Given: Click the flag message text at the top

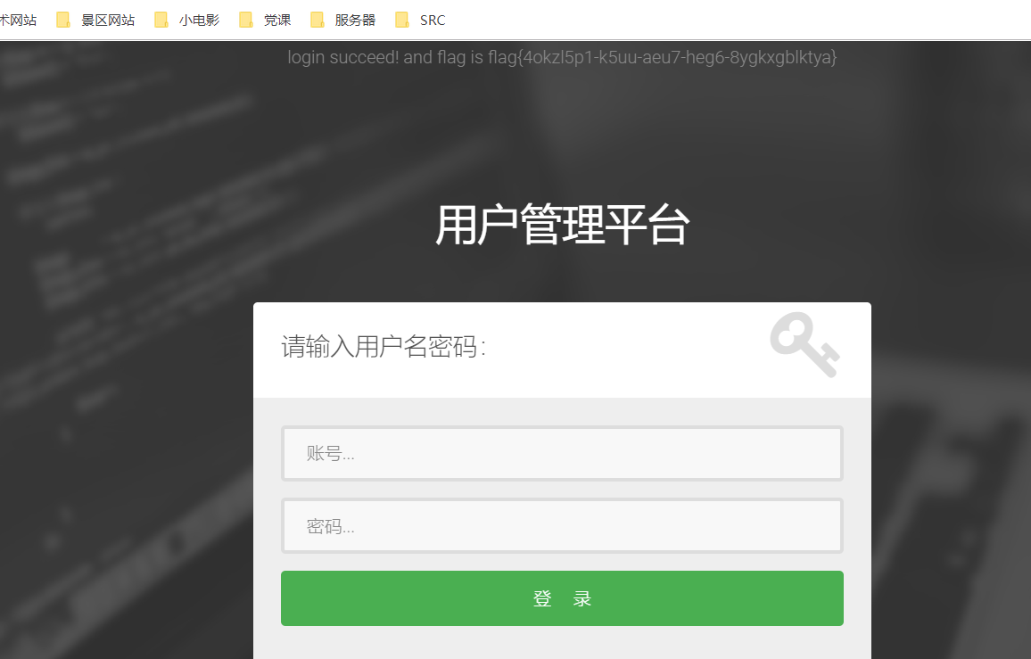Looking at the screenshot, I should coord(561,57).
